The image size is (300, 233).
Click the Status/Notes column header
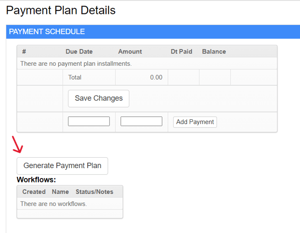click(94, 192)
